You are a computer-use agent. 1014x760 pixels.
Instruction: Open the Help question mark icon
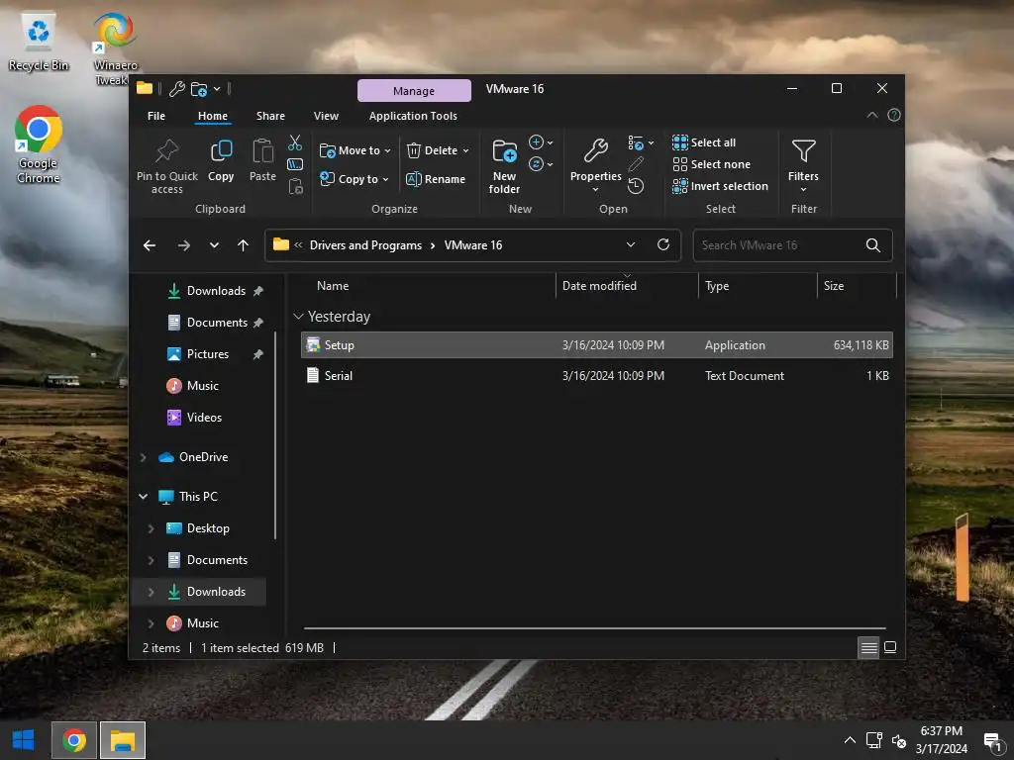[894, 115]
